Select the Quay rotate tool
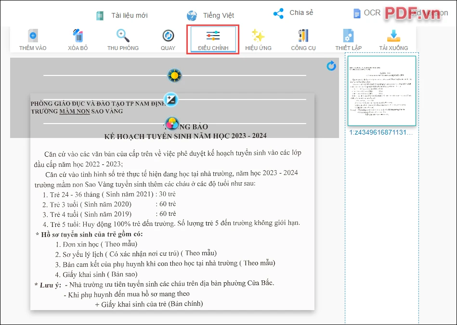 click(x=168, y=40)
